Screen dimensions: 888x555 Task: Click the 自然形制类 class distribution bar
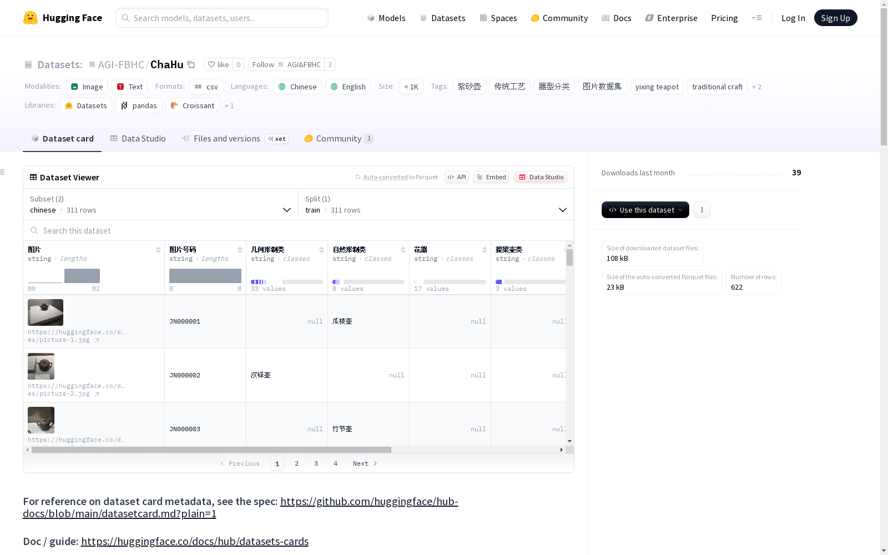pyautogui.click(x=368, y=282)
